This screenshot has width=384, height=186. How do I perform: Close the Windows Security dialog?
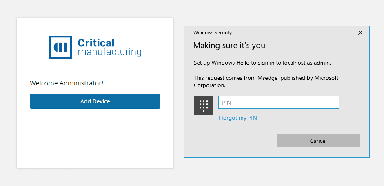tap(360, 33)
